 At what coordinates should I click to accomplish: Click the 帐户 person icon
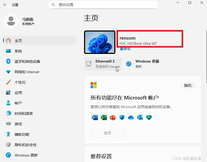[x=8, y=103]
